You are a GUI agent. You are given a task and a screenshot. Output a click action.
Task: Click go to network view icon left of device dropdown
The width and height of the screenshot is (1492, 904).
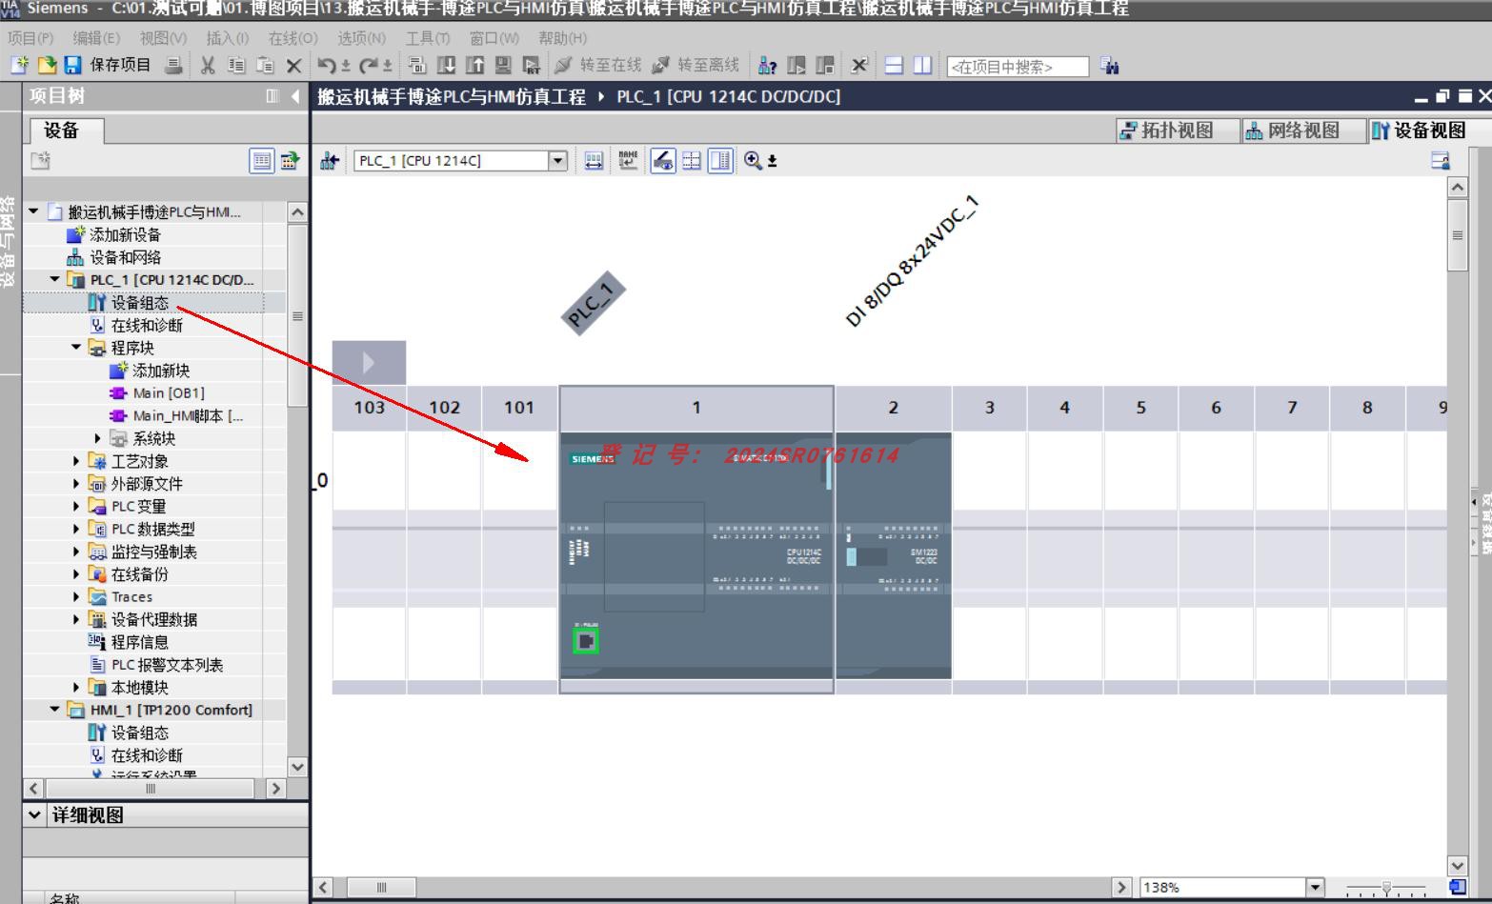click(330, 161)
